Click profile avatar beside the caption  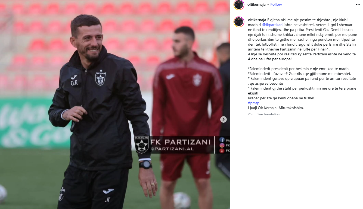[x=239, y=22]
